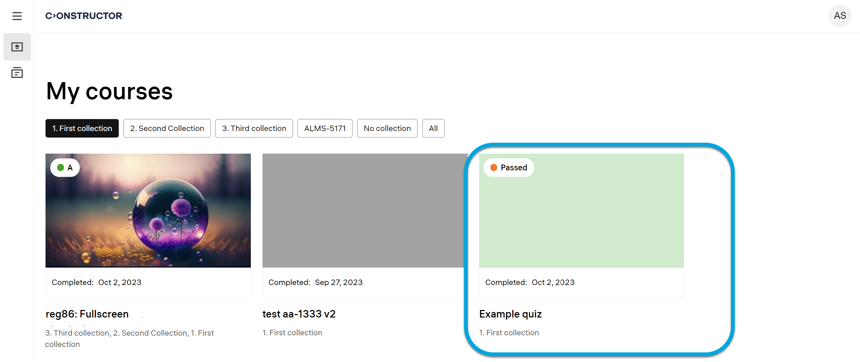Open the reg86: Fullscreen course title
The height and width of the screenshot is (362, 860).
pos(87,314)
